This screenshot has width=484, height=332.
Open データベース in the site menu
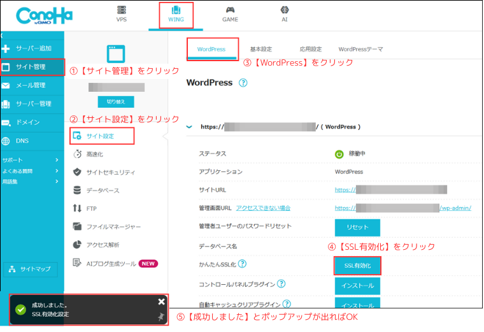(96, 191)
